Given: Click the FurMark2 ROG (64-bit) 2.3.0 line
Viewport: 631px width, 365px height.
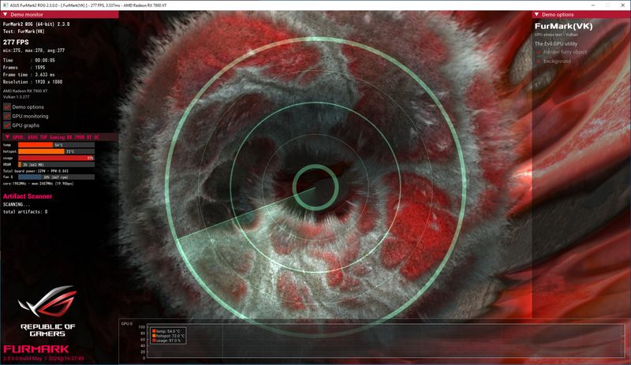Looking at the screenshot, I should (36, 24).
